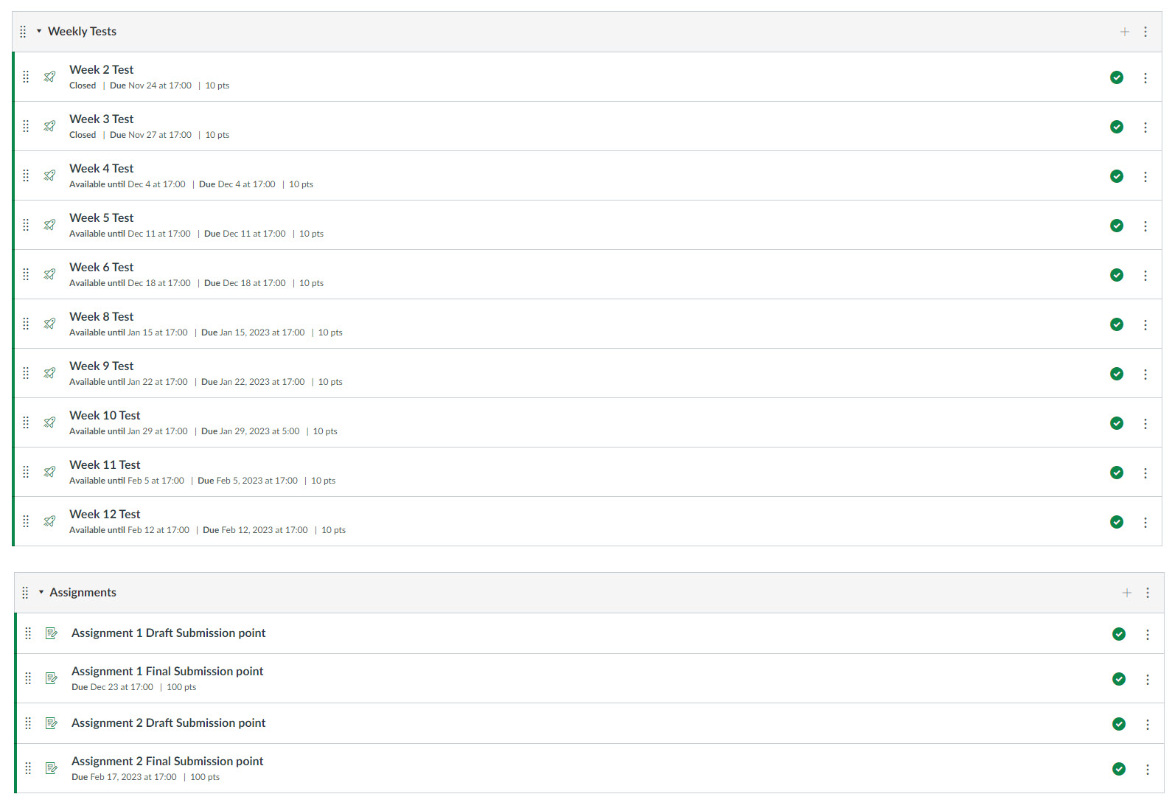The height and width of the screenshot is (808, 1172).
Task: Click the quiz rocket icon beside Week 6 Test
Action: [49, 274]
